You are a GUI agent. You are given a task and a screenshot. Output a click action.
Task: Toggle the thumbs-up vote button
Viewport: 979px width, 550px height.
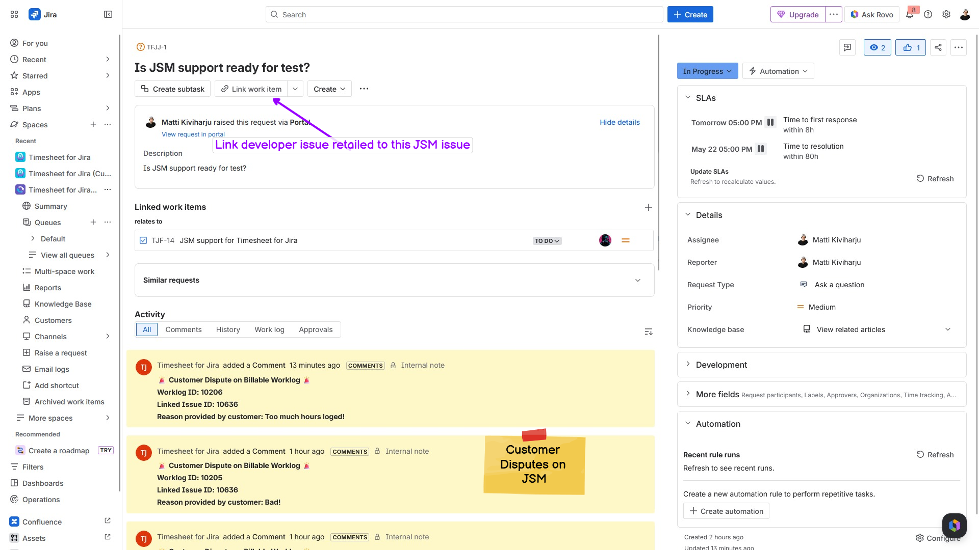click(x=911, y=47)
